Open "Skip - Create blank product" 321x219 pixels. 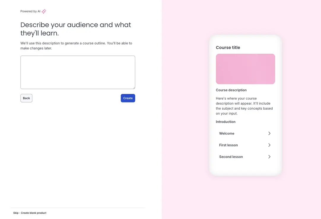pos(30,213)
